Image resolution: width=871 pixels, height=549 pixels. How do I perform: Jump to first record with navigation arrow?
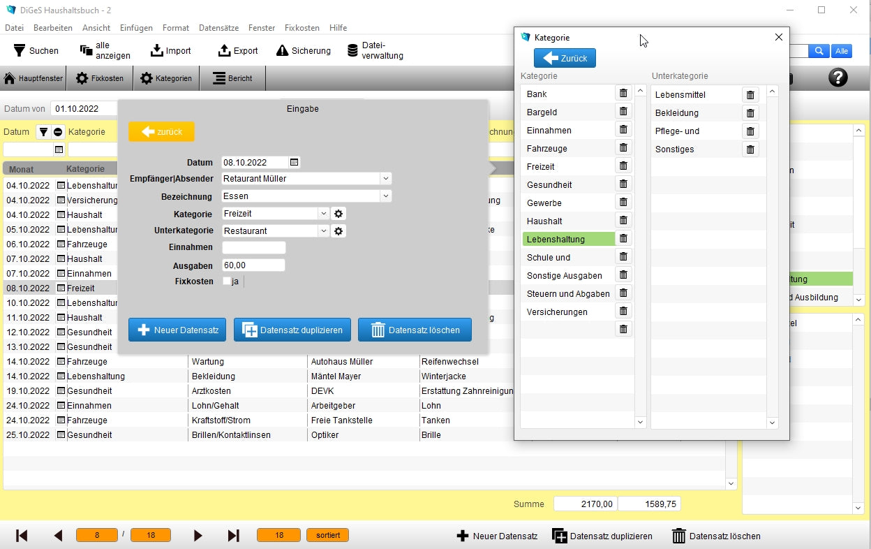[x=22, y=536]
